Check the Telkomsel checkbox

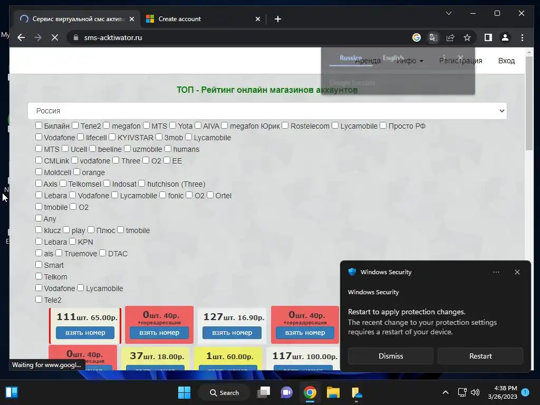point(63,183)
